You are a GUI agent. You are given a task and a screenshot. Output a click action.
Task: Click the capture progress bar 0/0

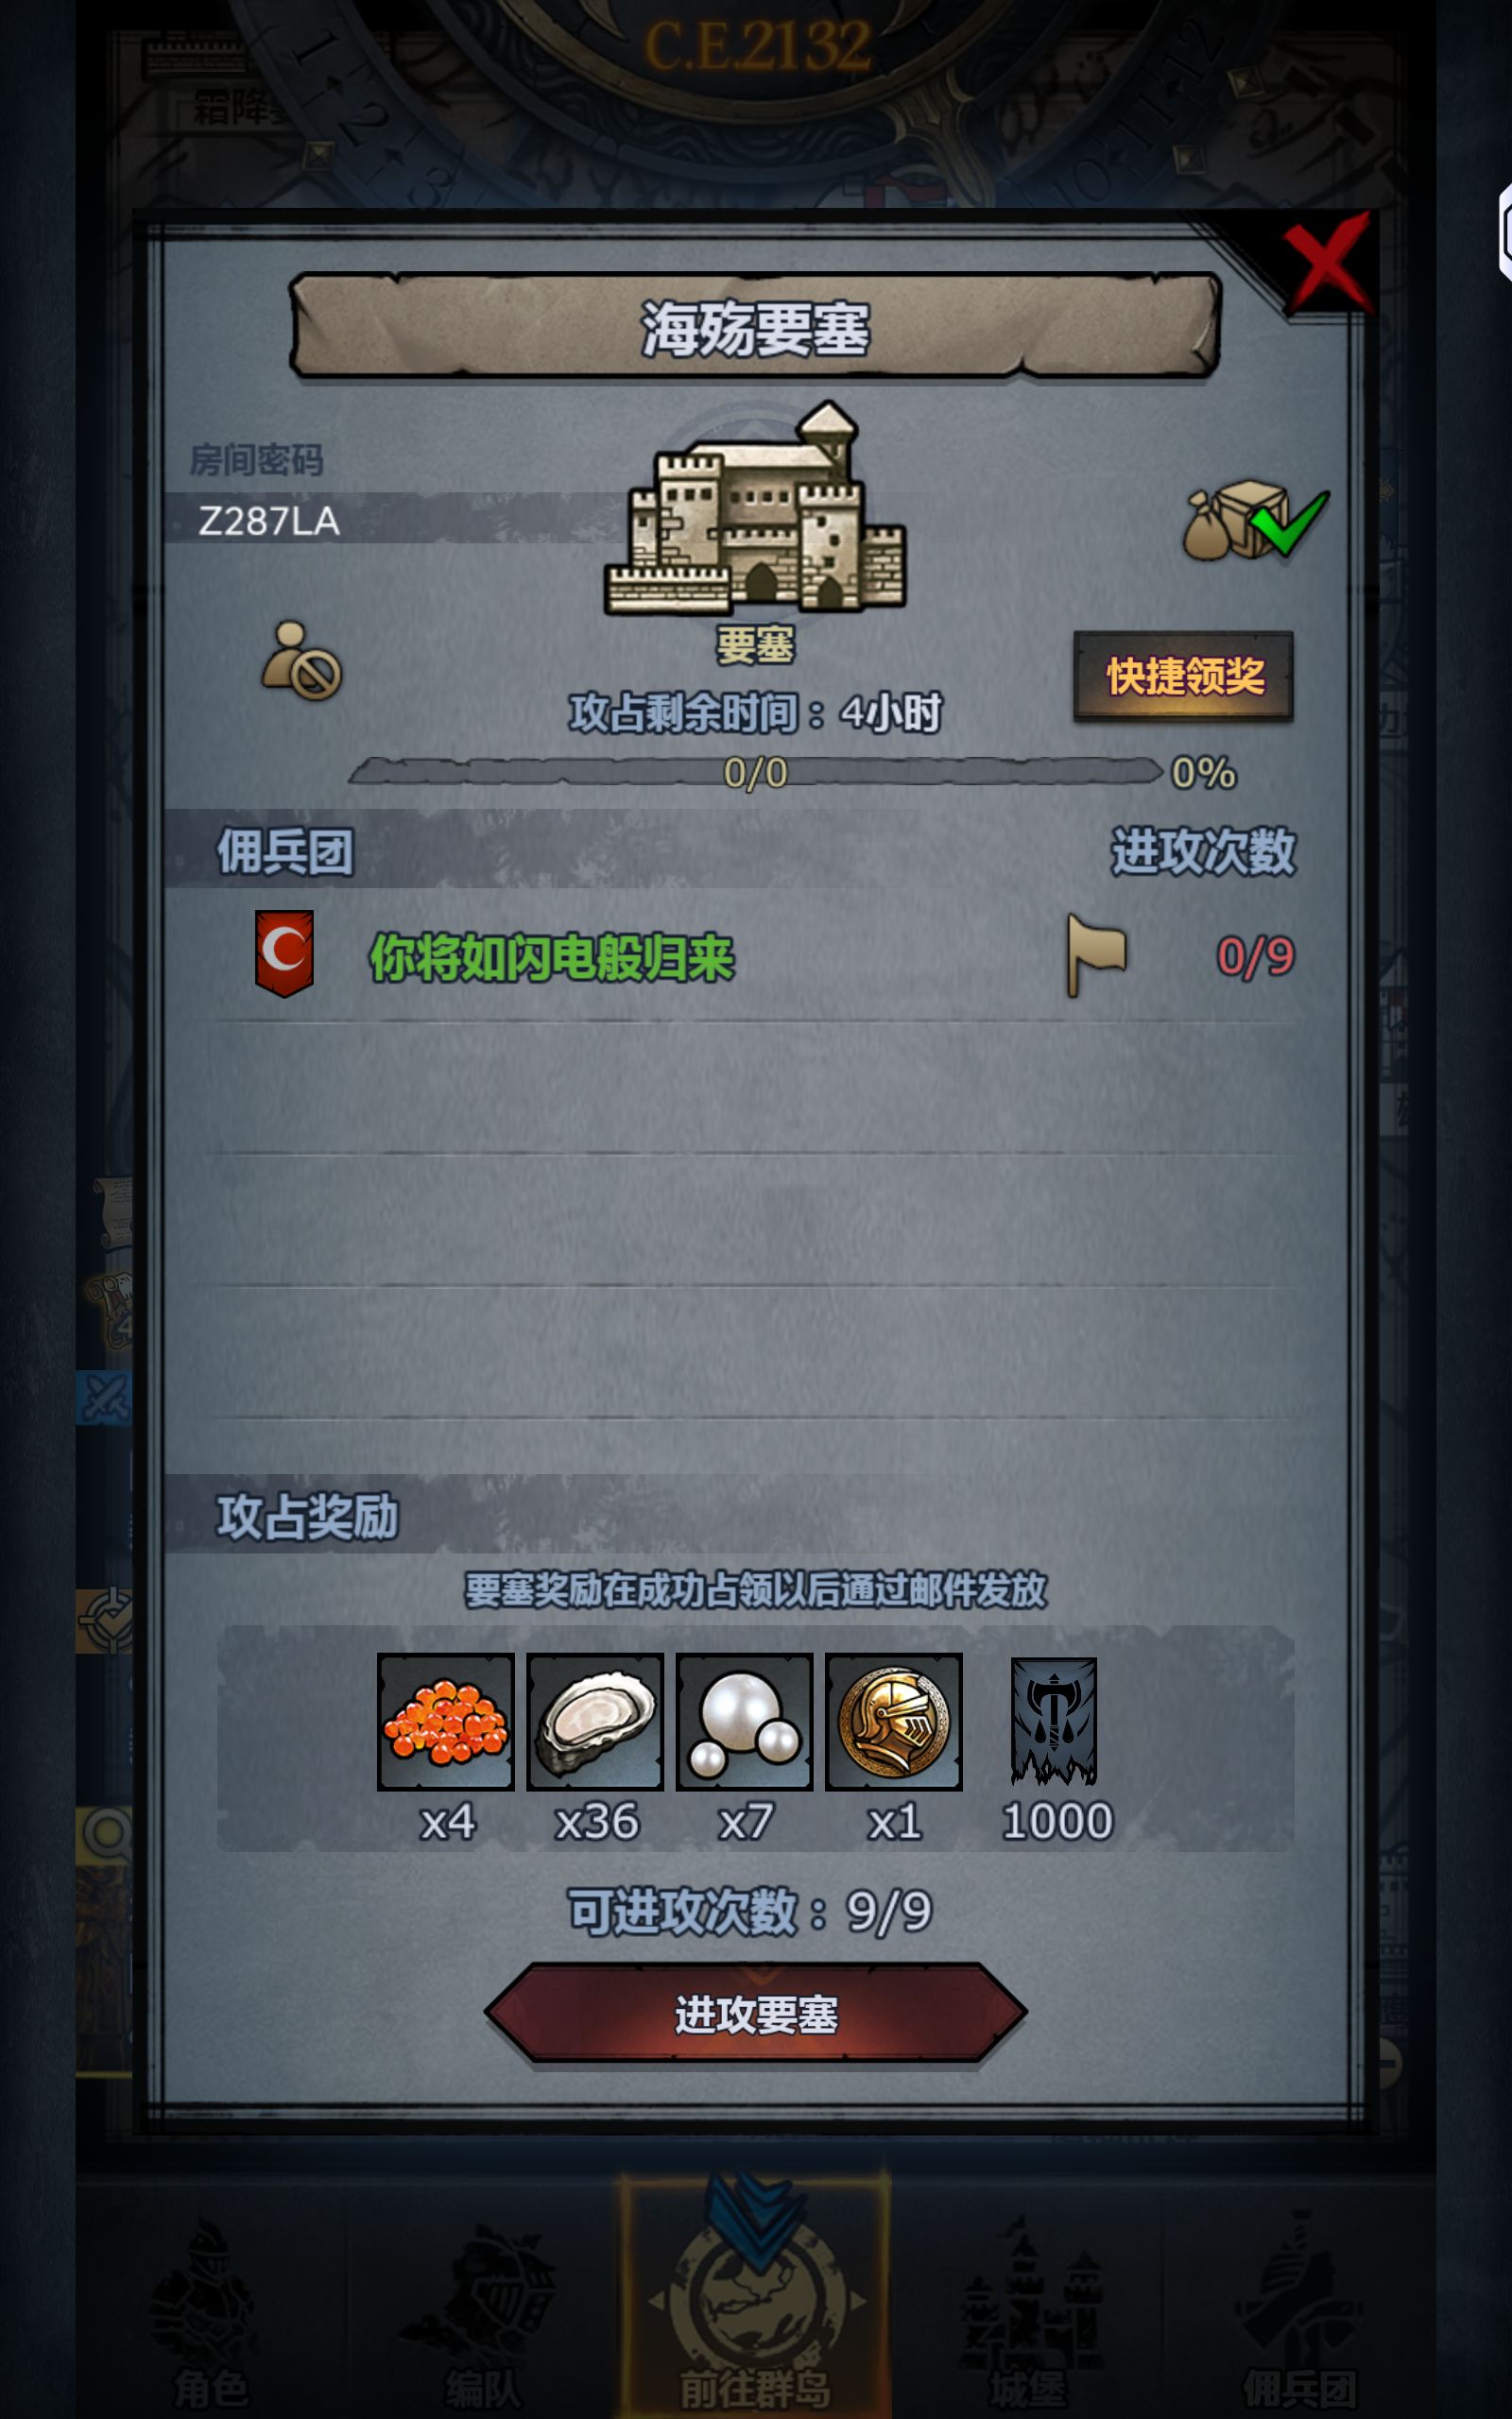click(756, 772)
